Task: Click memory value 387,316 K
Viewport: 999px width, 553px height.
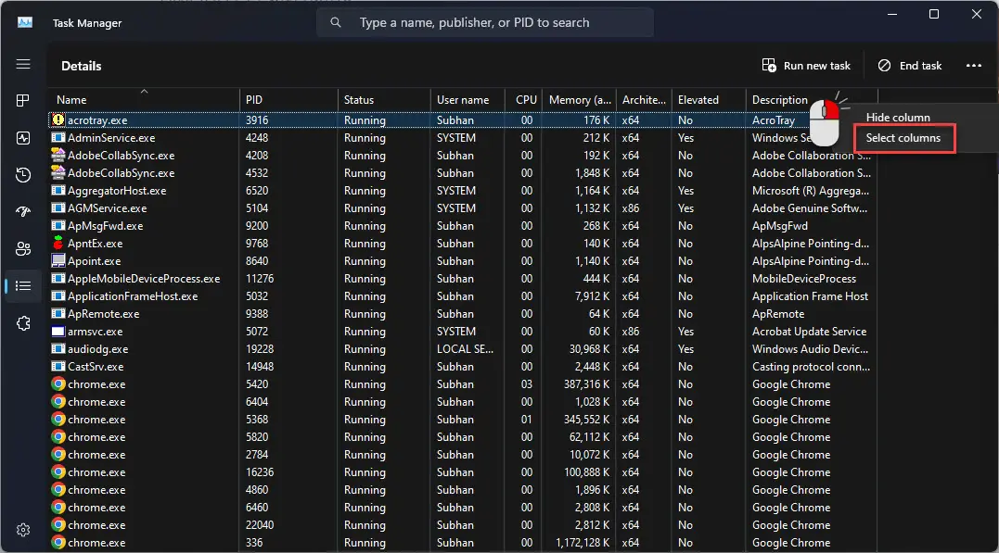Action: coord(586,383)
